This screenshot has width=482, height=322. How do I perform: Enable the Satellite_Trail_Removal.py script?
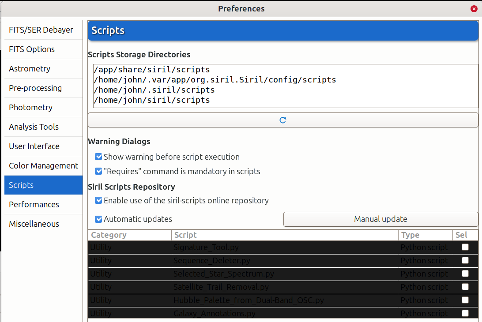(x=465, y=287)
